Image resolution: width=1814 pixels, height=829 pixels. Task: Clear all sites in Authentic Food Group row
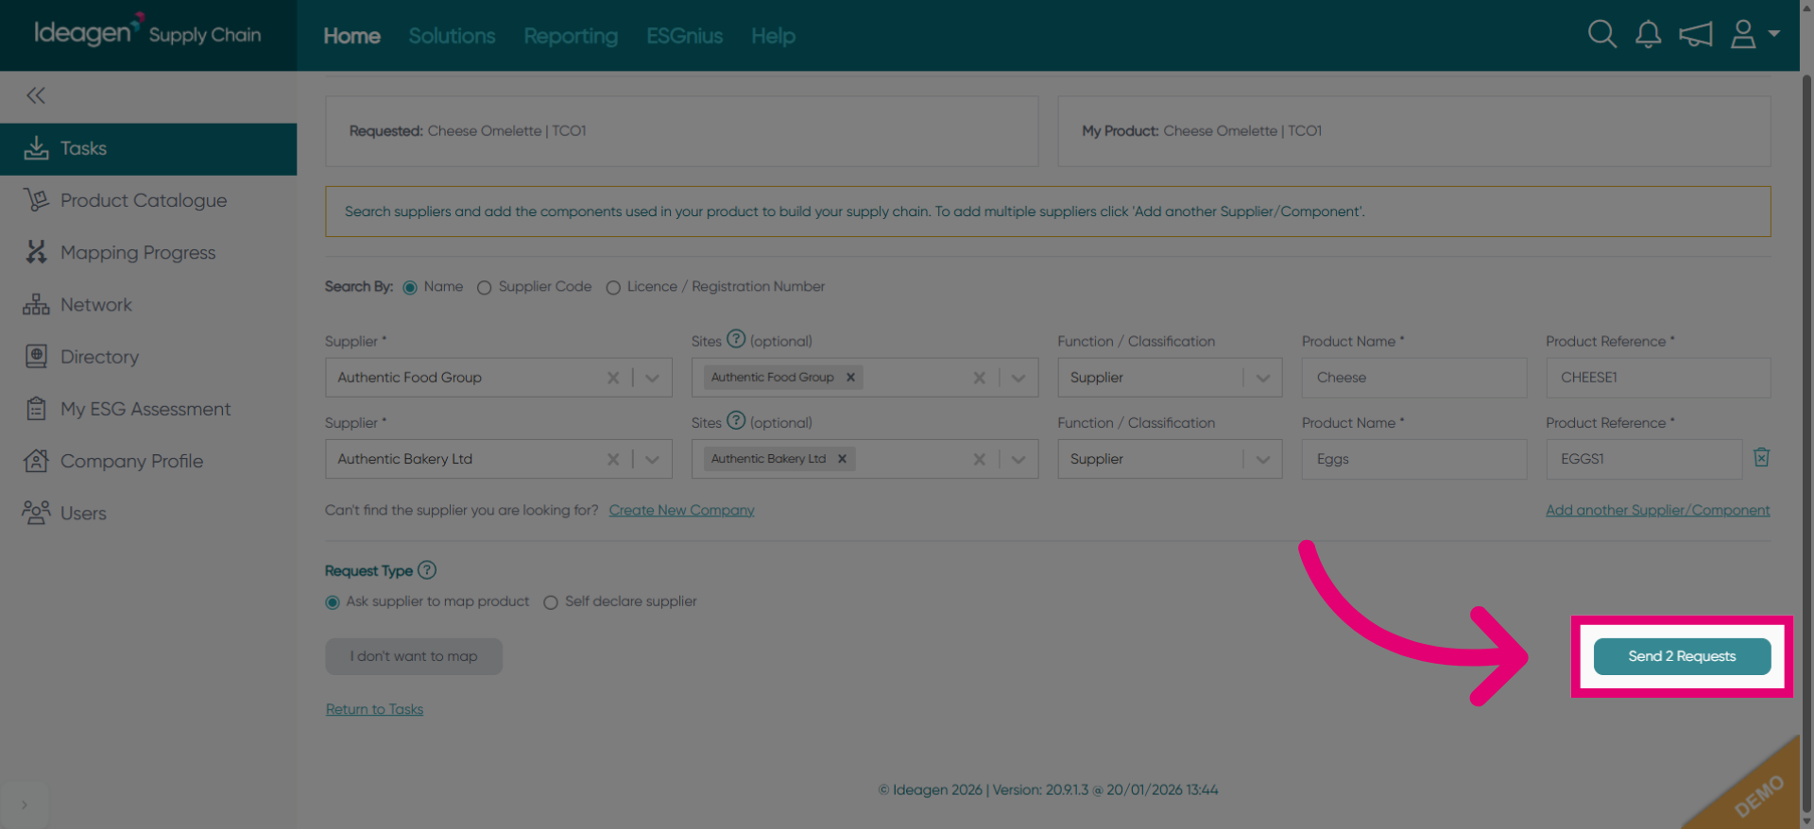tap(979, 378)
